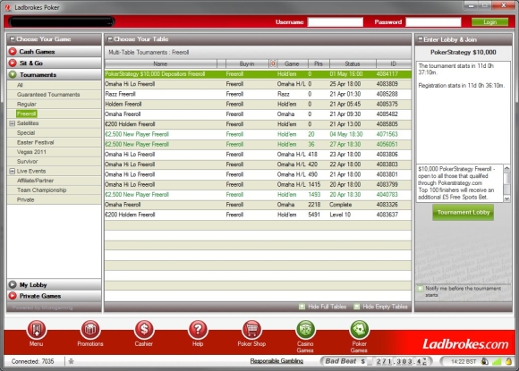
Task: Click the Bad Beat jackpot counter
Action: click(377, 361)
